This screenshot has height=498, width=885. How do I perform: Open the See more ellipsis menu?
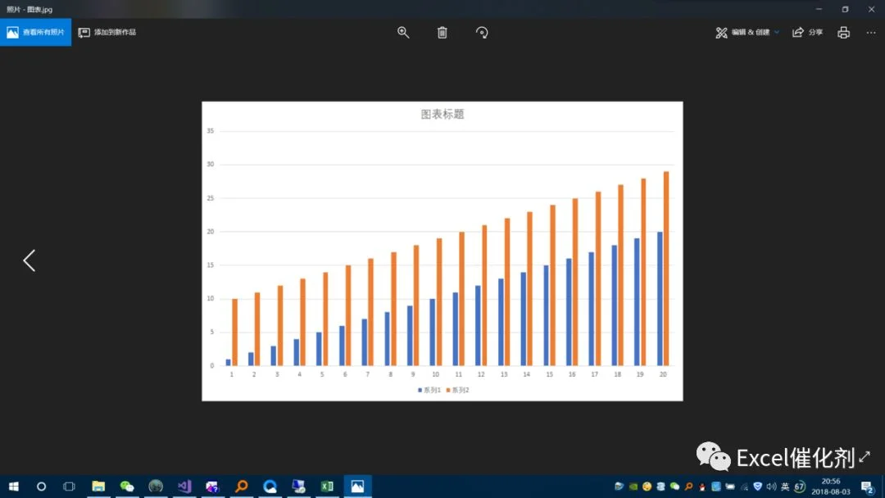tap(871, 33)
